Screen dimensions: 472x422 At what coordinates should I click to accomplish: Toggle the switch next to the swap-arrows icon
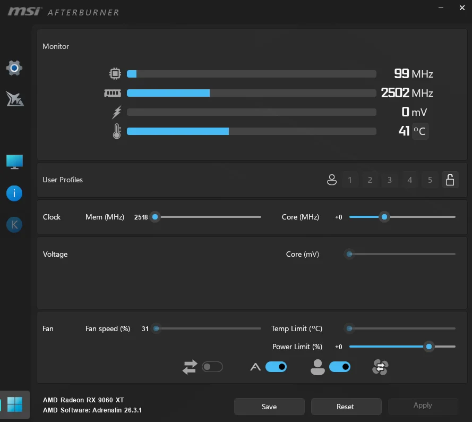tap(212, 367)
